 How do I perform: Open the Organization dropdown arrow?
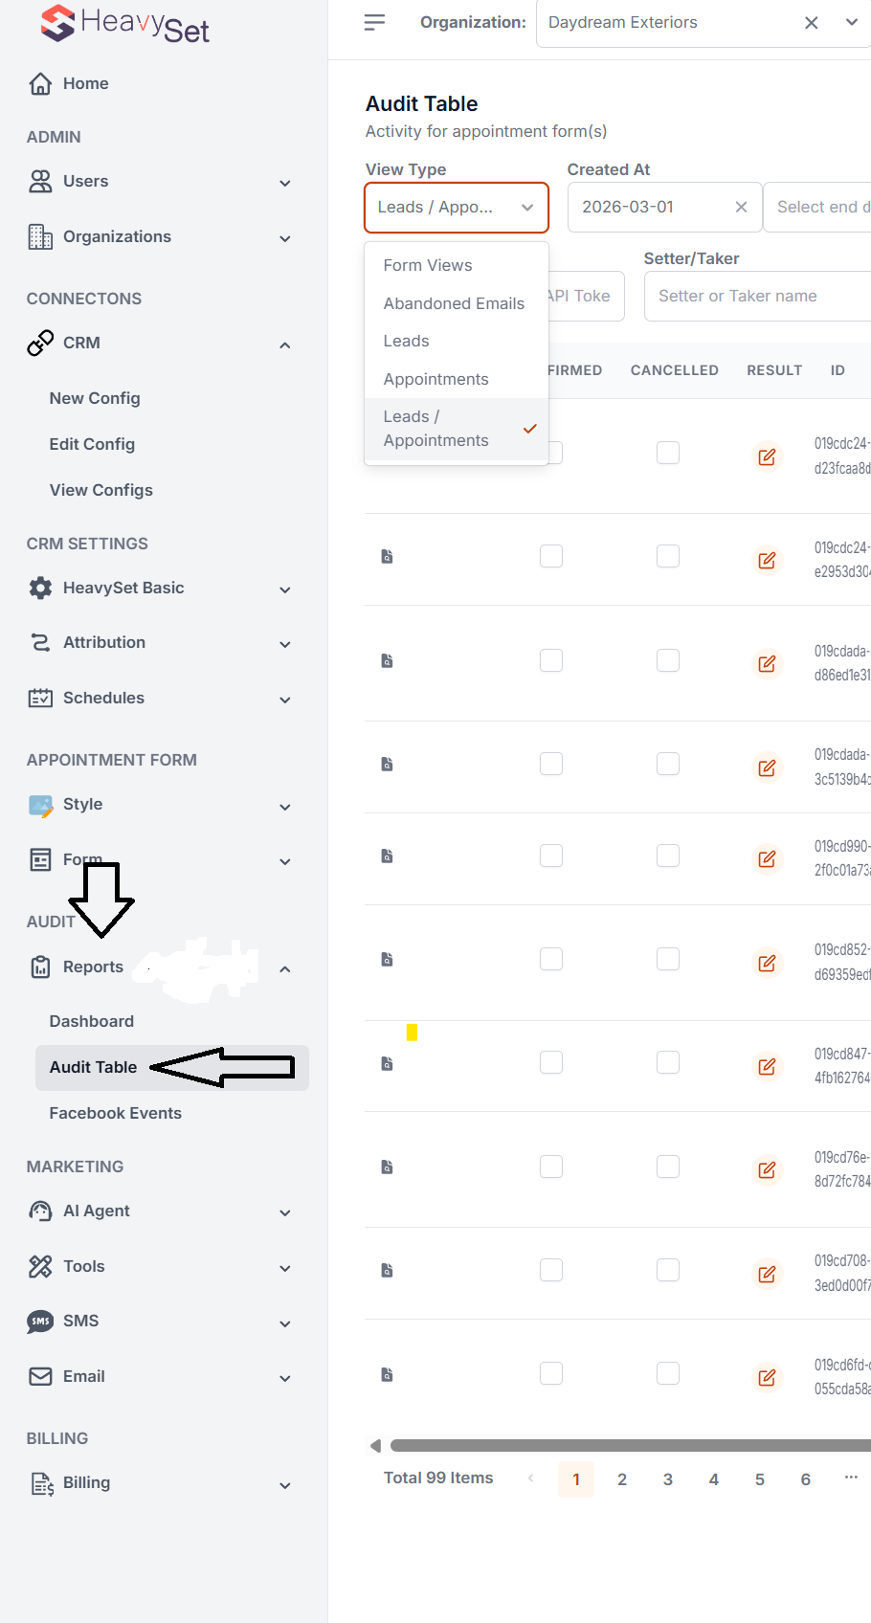click(852, 22)
